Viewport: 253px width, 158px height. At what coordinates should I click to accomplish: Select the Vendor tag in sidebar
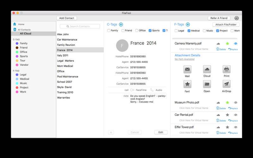point(24,65)
